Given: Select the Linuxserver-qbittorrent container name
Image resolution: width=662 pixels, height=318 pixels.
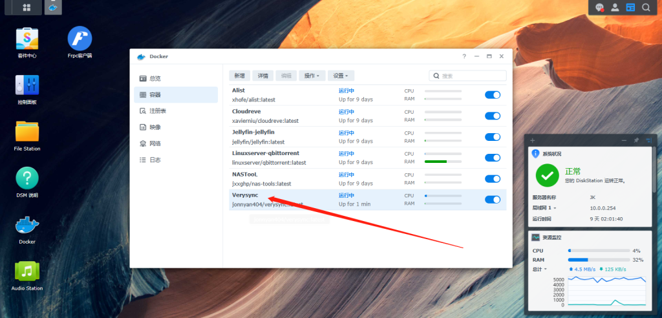Looking at the screenshot, I should 266,153.
